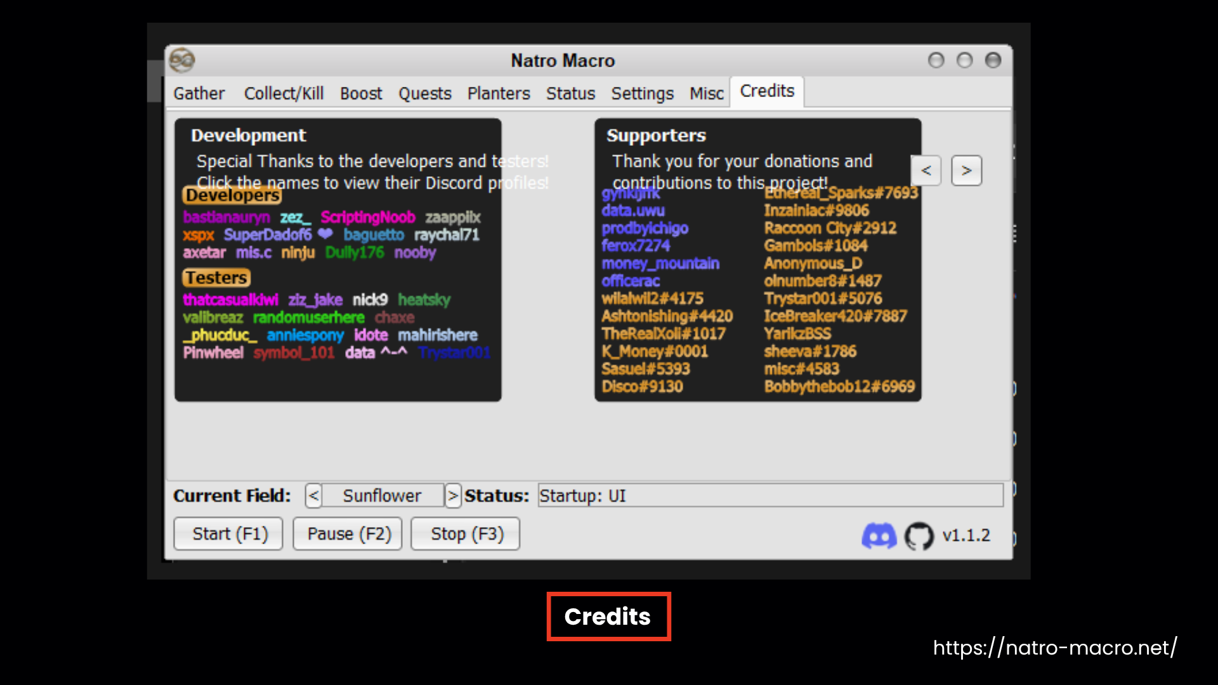1218x685 pixels.
Task: Open the Settings tab
Action: point(642,93)
